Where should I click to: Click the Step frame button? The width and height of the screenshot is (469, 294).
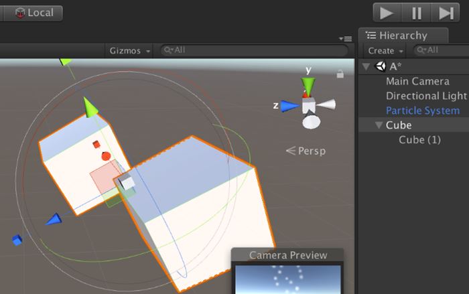pos(446,13)
